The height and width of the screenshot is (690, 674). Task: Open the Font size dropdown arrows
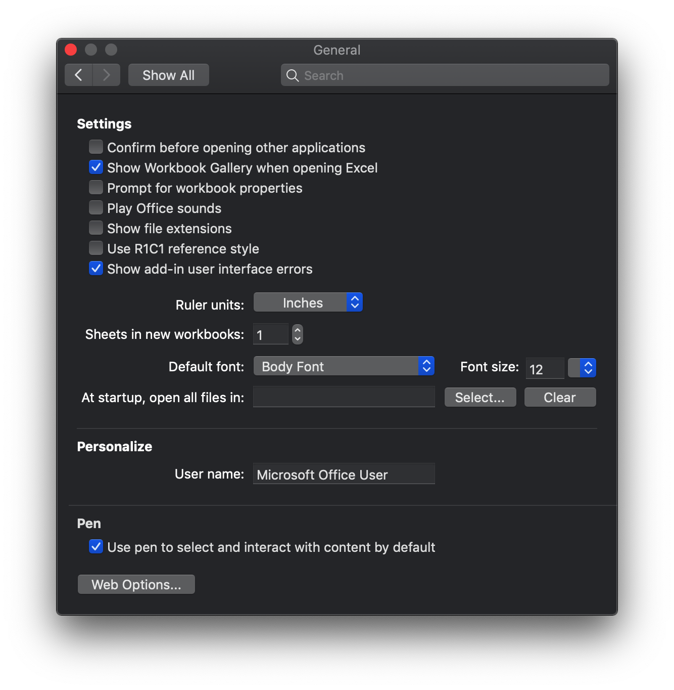[582, 368]
